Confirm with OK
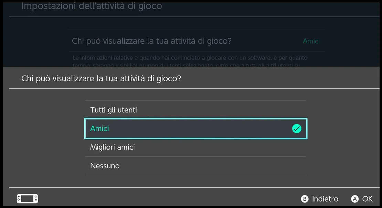The image size is (382, 208). click(x=361, y=199)
